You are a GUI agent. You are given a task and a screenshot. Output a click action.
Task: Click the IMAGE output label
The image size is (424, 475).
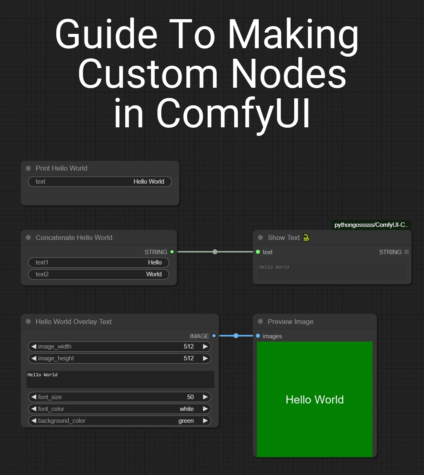click(199, 336)
